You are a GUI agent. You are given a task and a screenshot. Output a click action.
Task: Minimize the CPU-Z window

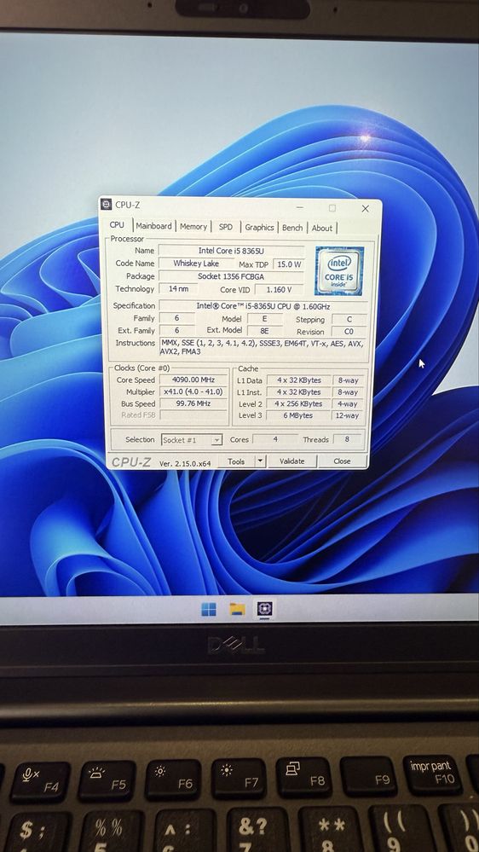click(x=300, y=207)
